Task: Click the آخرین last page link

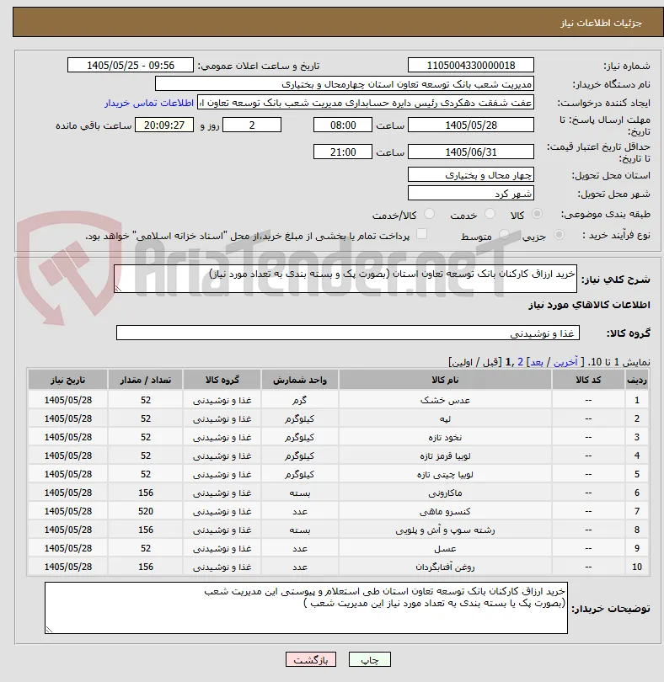Action: point(565,362)
